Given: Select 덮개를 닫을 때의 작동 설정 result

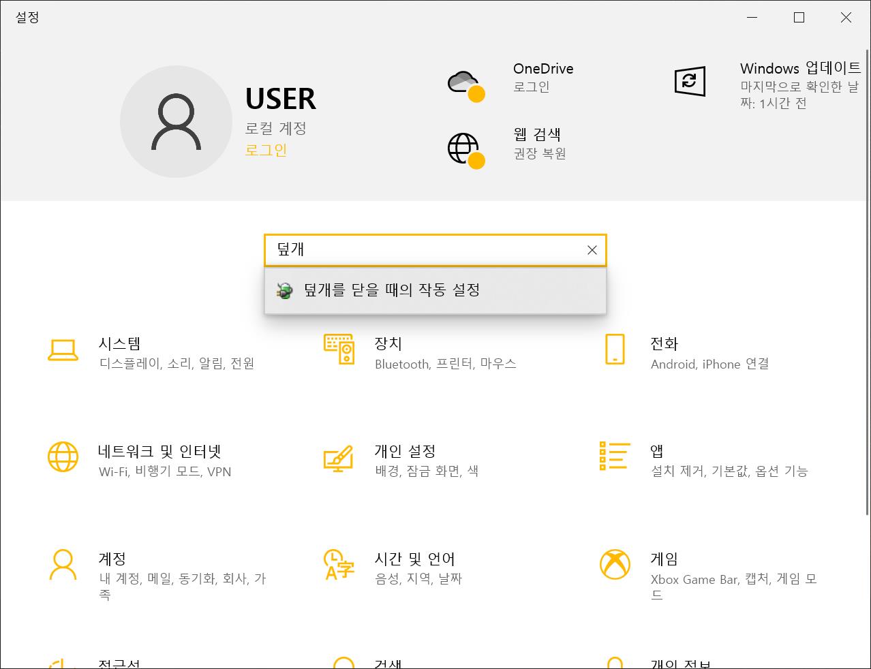Looking at the screenshot, I should (x=435, y=291).
